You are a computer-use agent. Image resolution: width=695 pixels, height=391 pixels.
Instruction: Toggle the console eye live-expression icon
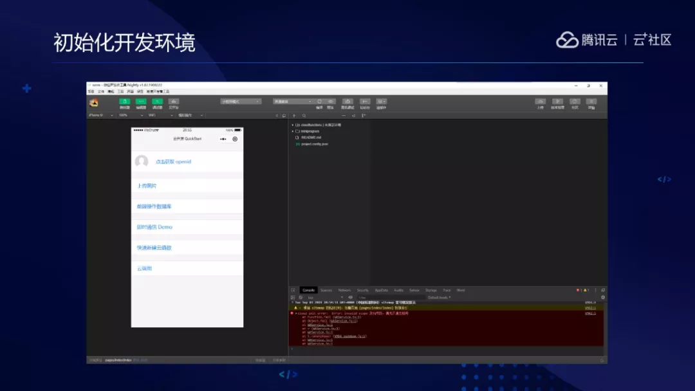[x=351, y=298]
